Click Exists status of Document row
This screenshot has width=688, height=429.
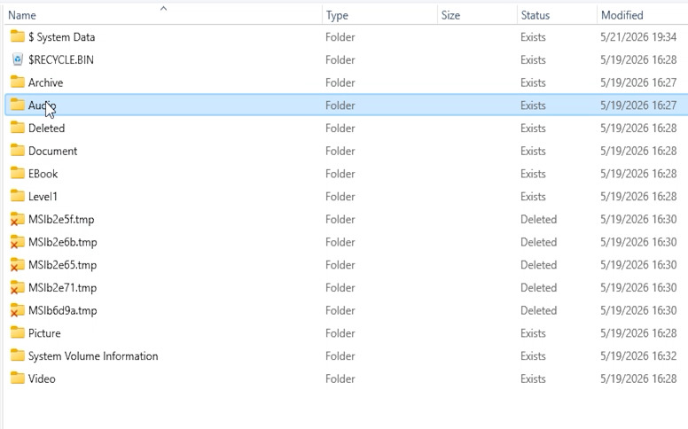coord(533,151)
